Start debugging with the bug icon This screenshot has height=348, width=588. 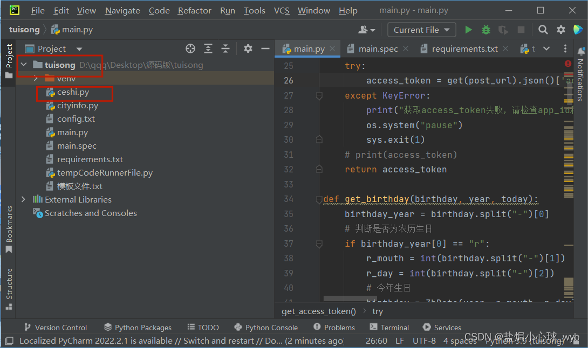(x=486, y=30)
